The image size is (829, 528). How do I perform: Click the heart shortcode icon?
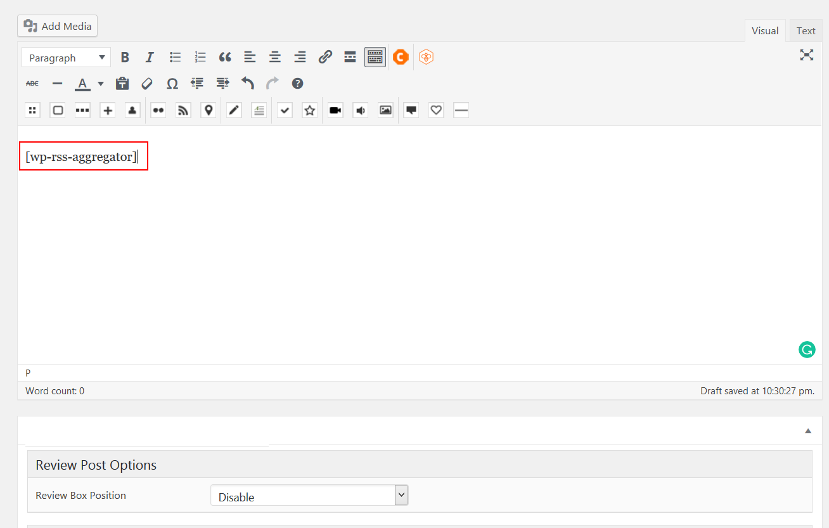(436, 110)
